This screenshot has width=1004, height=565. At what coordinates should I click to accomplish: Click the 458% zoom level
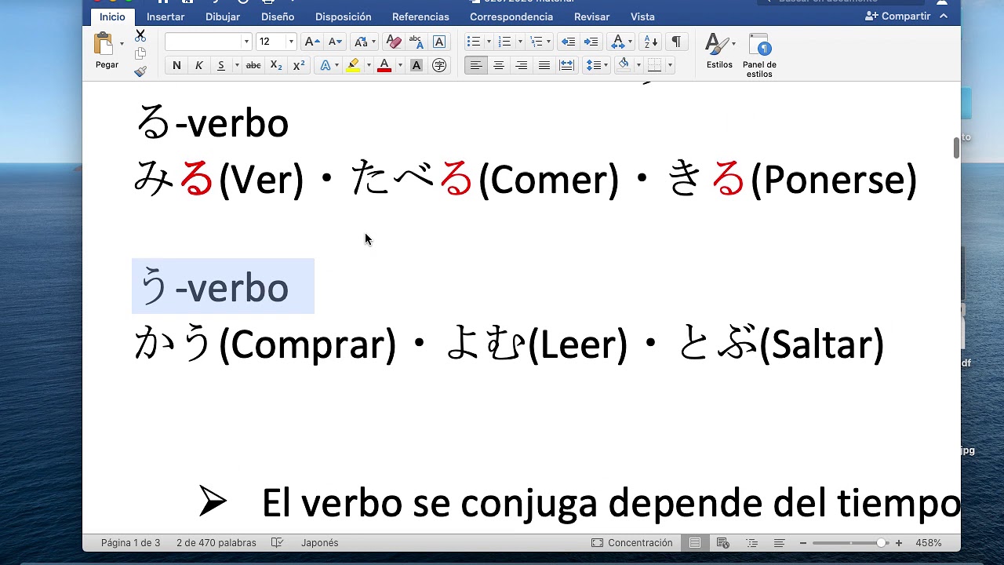[x=929, y=543]
